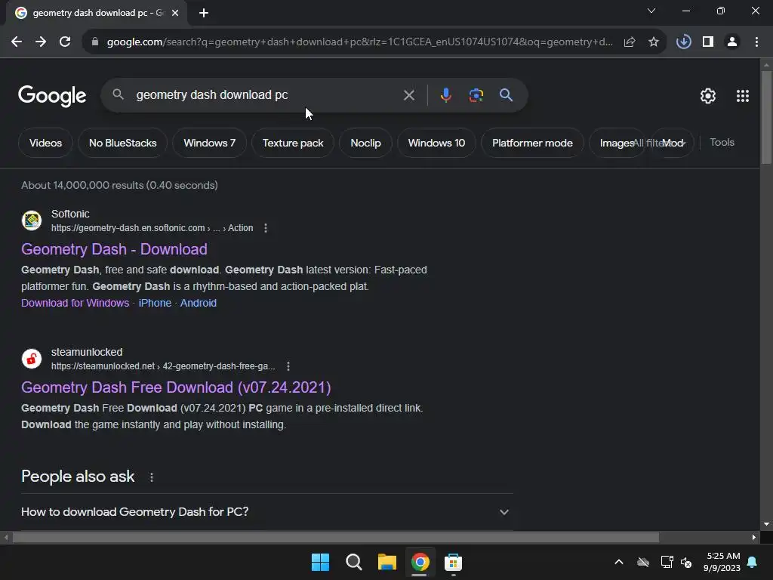Screen dimensions: 773x580
Task: Go forward to the next page
Action: [41, 42]
